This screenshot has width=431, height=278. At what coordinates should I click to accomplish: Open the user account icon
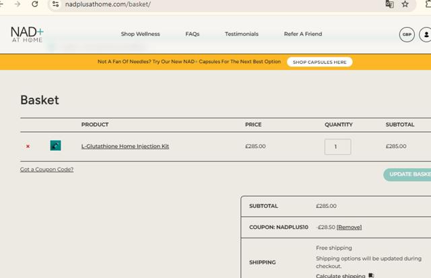[x=426, y=34]
